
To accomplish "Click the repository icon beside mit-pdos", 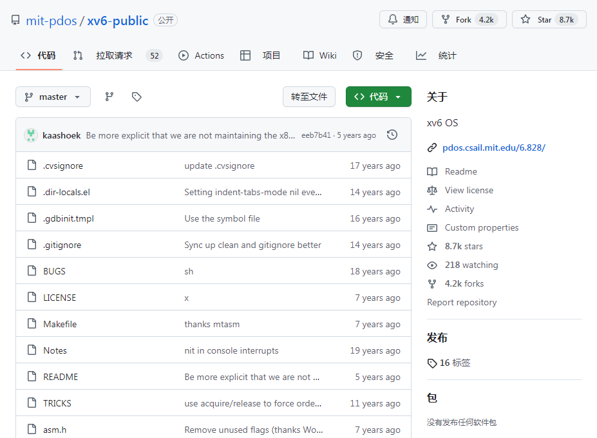I will click(x=15, y=20).
